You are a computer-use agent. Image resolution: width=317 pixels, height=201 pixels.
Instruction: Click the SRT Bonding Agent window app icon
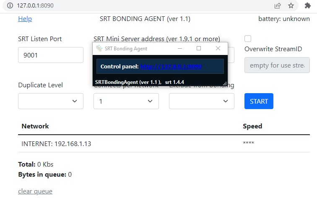[99, 48]
